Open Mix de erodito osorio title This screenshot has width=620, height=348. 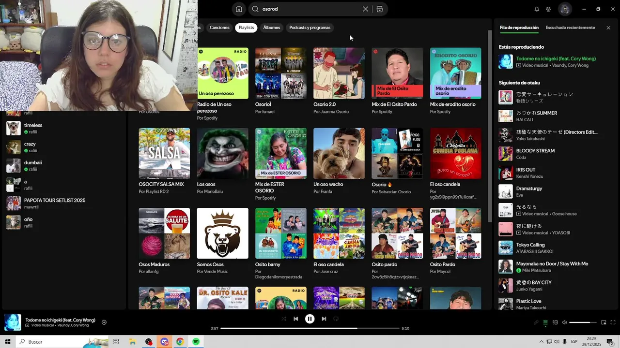[452, 104]
